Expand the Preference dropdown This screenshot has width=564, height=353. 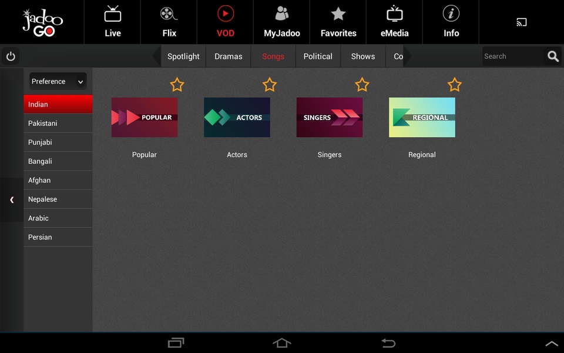pos(58,81)
